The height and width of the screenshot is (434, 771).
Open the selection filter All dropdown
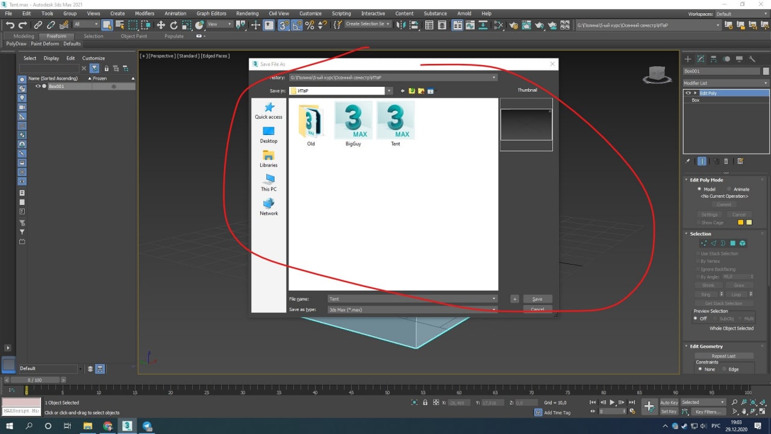click(86, 24)
